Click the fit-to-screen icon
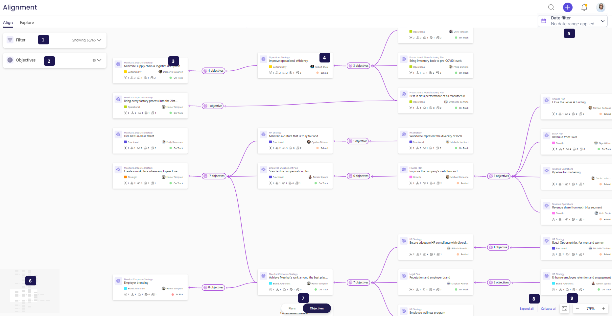Viewport: 612px width, 316px height. click(x=564, y=308)
